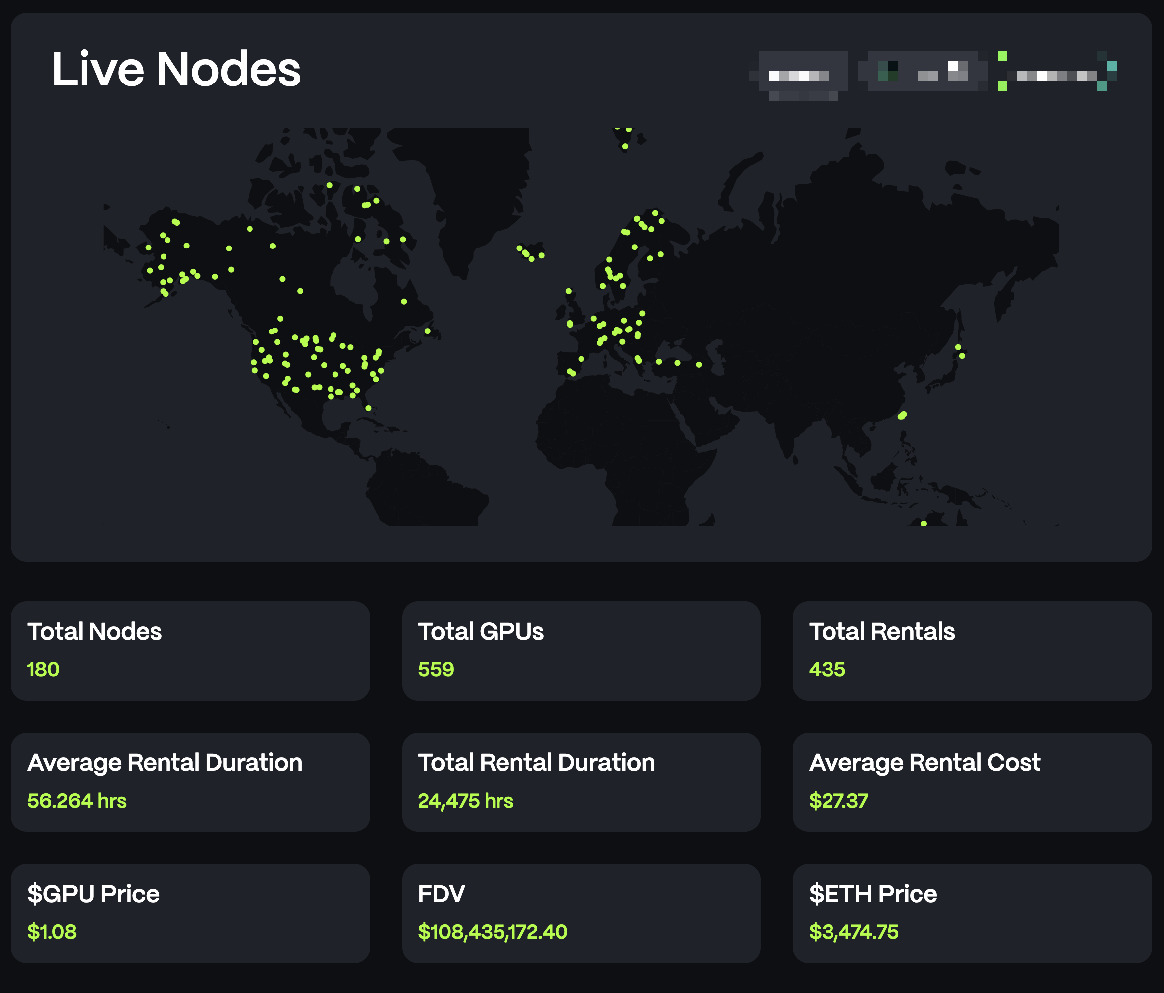
Task: Click the rightmost green-bracketed header button
Action: click(x=1056, y=72)
